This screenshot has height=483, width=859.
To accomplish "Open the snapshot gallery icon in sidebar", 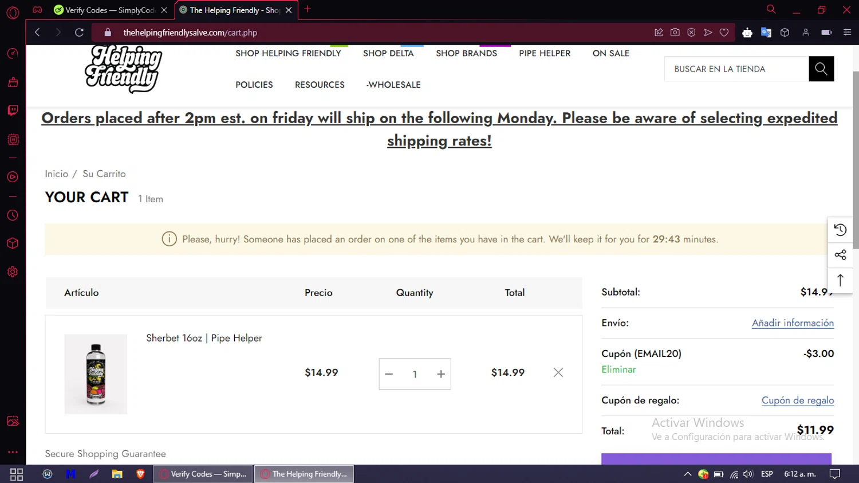I will (13, 421).
